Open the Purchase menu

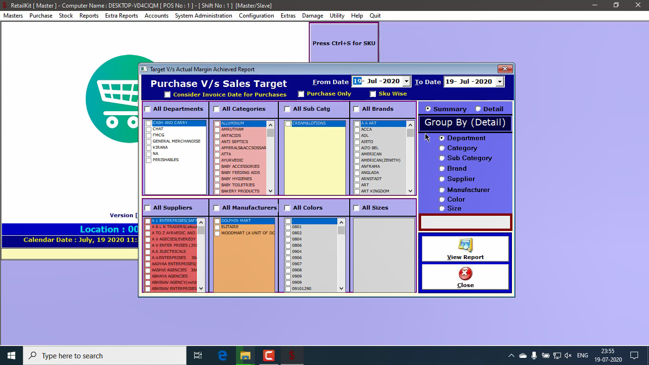coord(41,16)
